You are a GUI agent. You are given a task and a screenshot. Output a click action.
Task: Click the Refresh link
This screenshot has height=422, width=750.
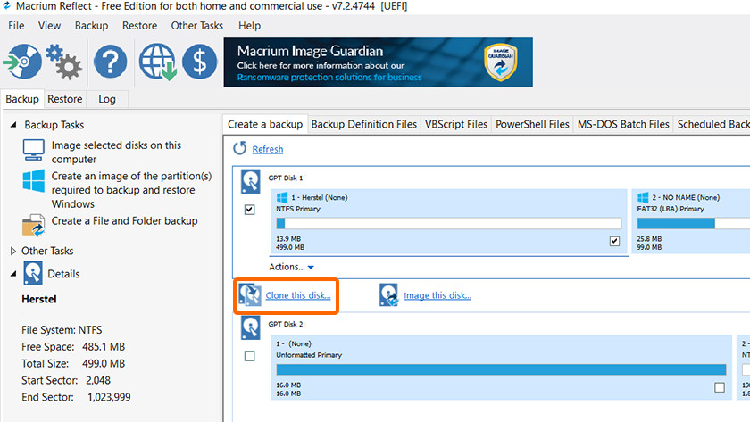click(x=267, y=149)
